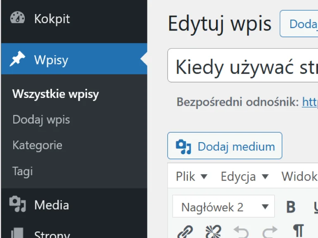This screenshot has width=318, height=238.
Task: Open Kategorie submenu item
Action: coord(37,145)
